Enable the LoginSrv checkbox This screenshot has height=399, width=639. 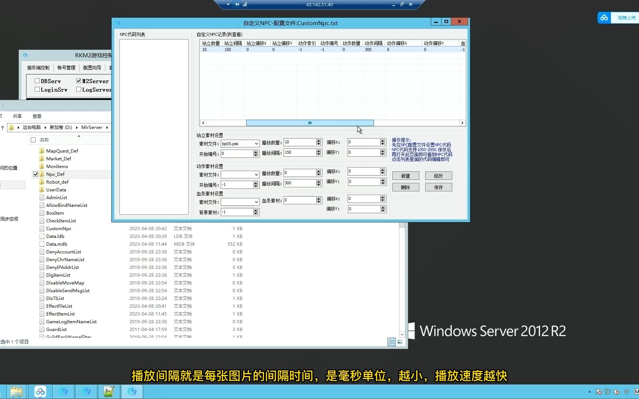[x=37, y=89]
